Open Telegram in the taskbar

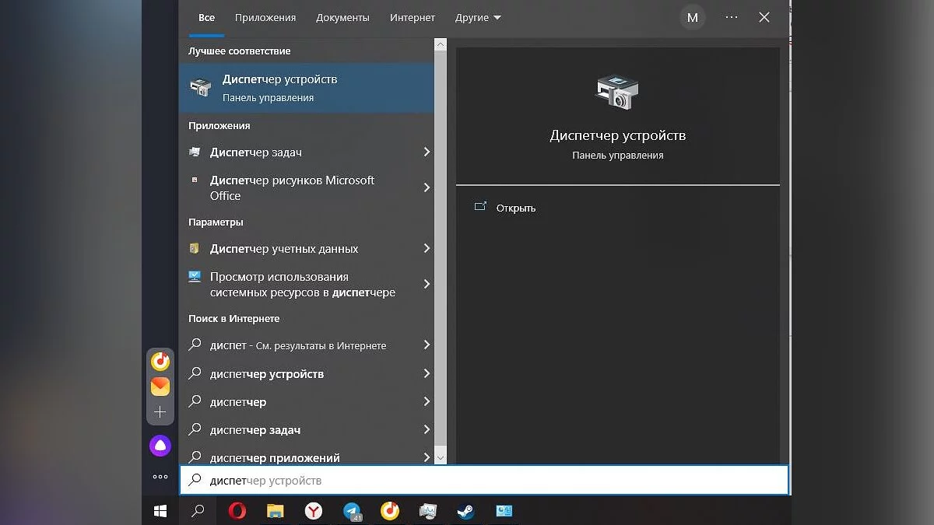pyautogui.click(x=352, y=511)
